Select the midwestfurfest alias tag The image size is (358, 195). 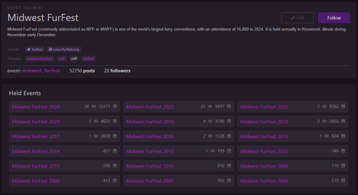click(x=40, y=58)
